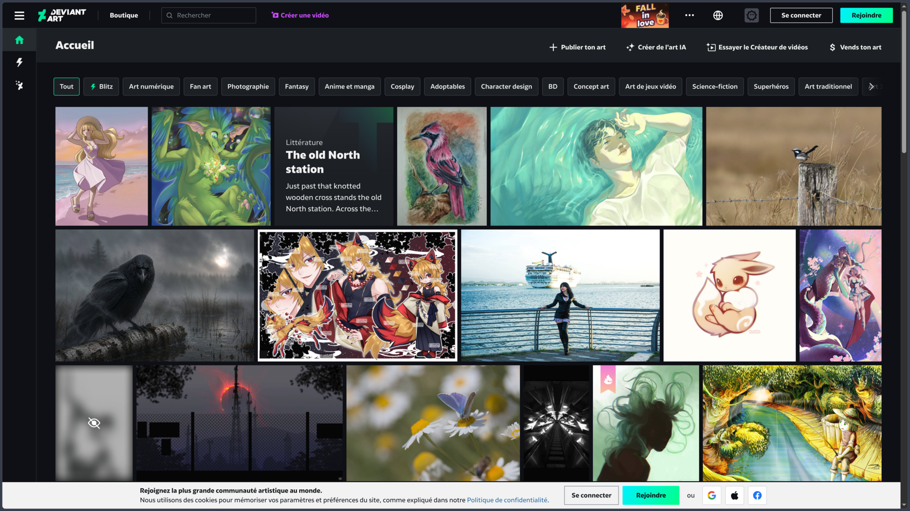The height and width of the screenshot is (511, 910).
Task: Select the Art numérique tab
Action: tap(151, 87)
